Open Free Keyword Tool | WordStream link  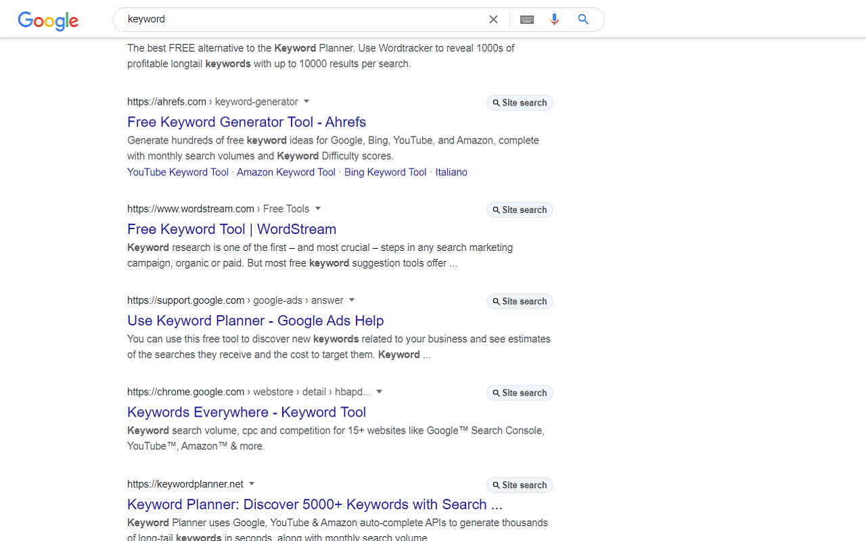[231, 229]
